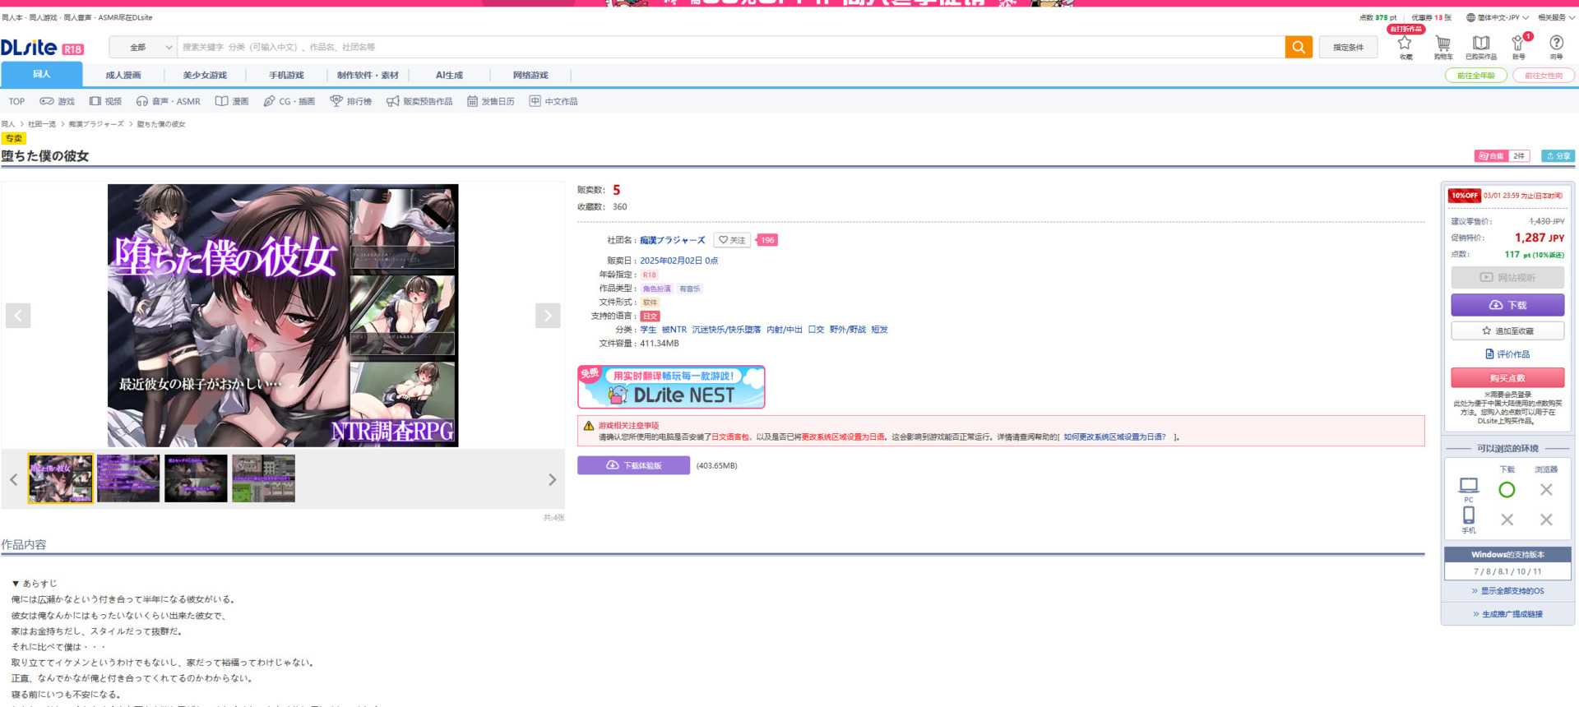Click the DLsite logo

point(42,48)
